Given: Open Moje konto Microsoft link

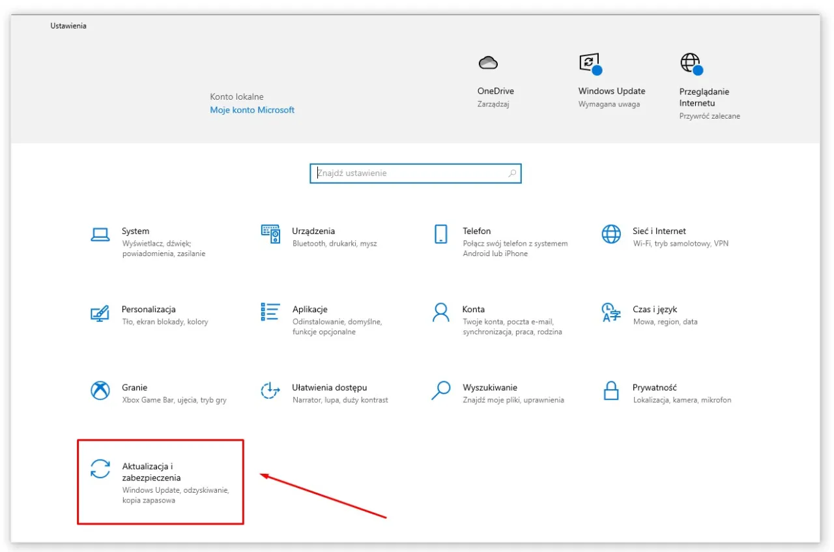Looking at the screenshot, I should click(x=252, y=109).
